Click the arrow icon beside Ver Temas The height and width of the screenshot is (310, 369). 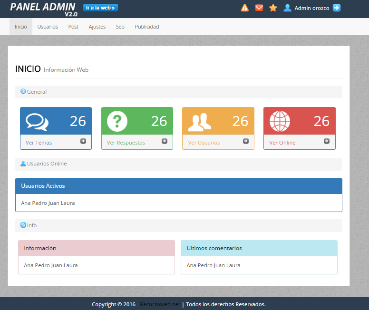pyautogui.click(x=83, y=141)
